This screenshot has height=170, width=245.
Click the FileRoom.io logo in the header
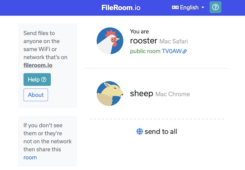[x=121, y=7]
